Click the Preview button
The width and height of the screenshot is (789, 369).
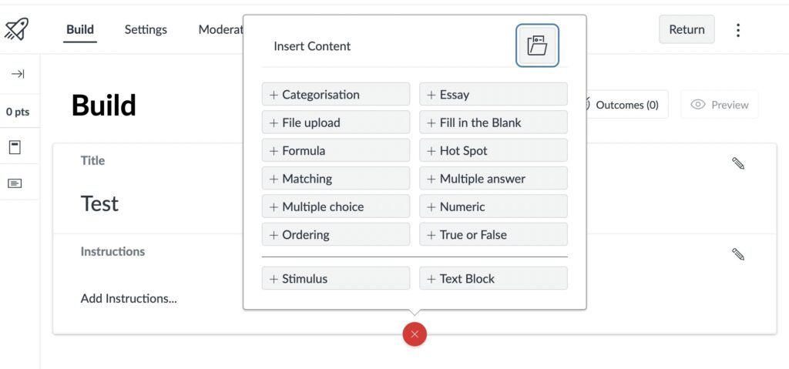(x=719, y=105)
